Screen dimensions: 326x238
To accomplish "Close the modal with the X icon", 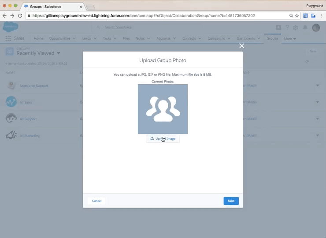I will [241, 46].
